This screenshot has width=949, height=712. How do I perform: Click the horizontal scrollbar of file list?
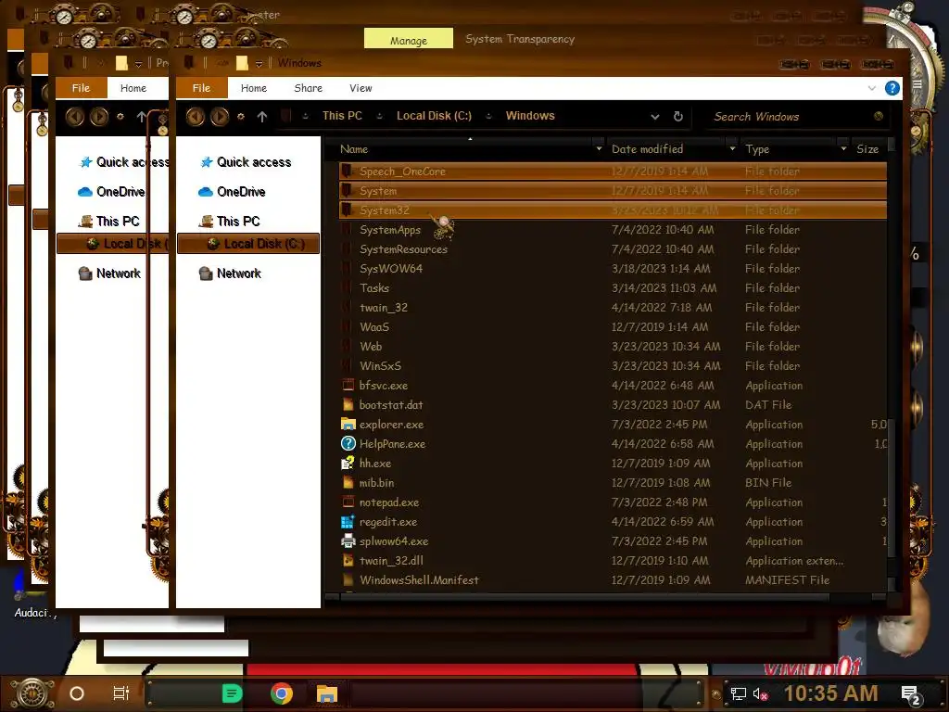[584, 597]
